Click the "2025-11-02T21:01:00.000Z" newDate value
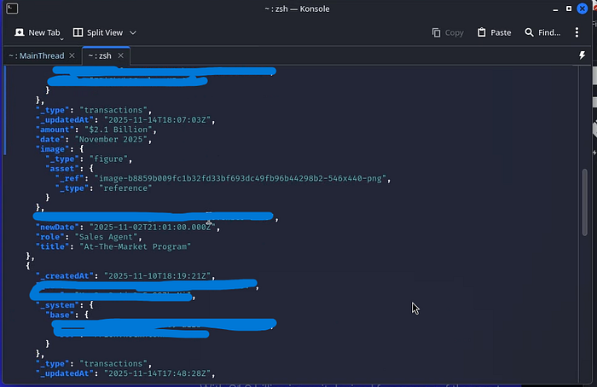Image resolution: width=597 pixels, height=387 pixels. click(x=153, y=228)
